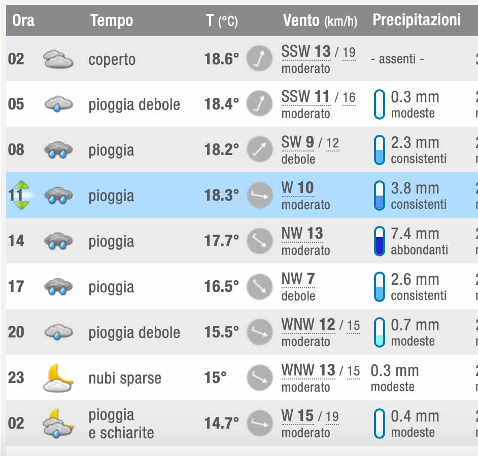Click the moon and clouds icon at hour 23
This screenshot has height=456, width=478.
58,378
